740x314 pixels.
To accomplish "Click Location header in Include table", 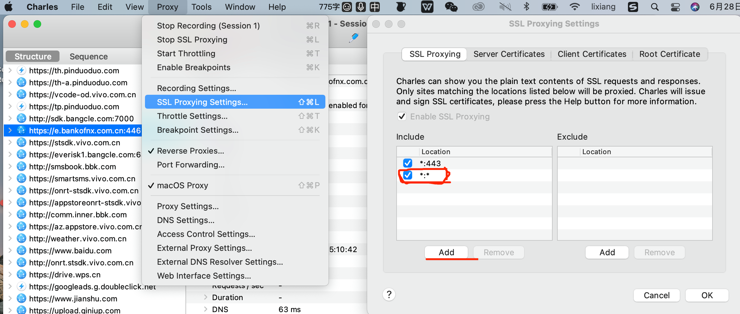I will pos(486,152).
